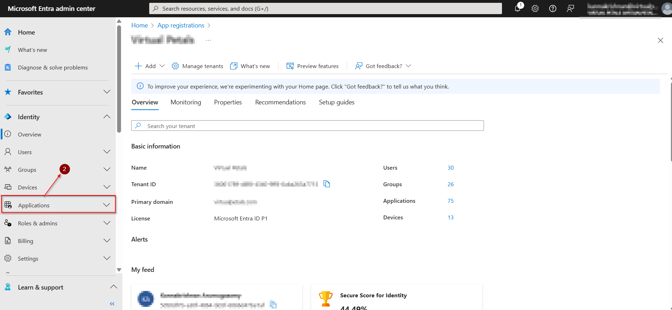This screenshot has height=310, width=672.
Task: Click the Preview features icon
Action: [x=290, y=66]
